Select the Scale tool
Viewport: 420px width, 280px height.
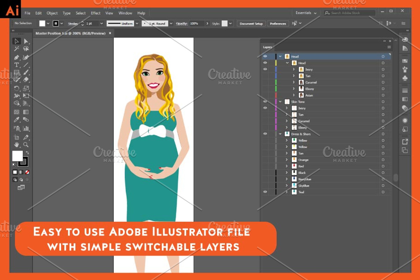[x=26, y=88]
